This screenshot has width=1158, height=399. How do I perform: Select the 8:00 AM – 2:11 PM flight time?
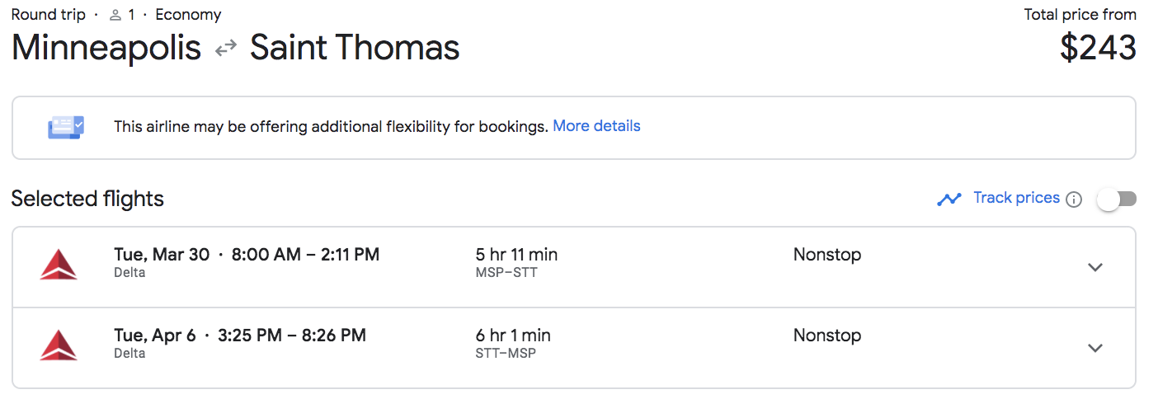[x=305, y=255]
